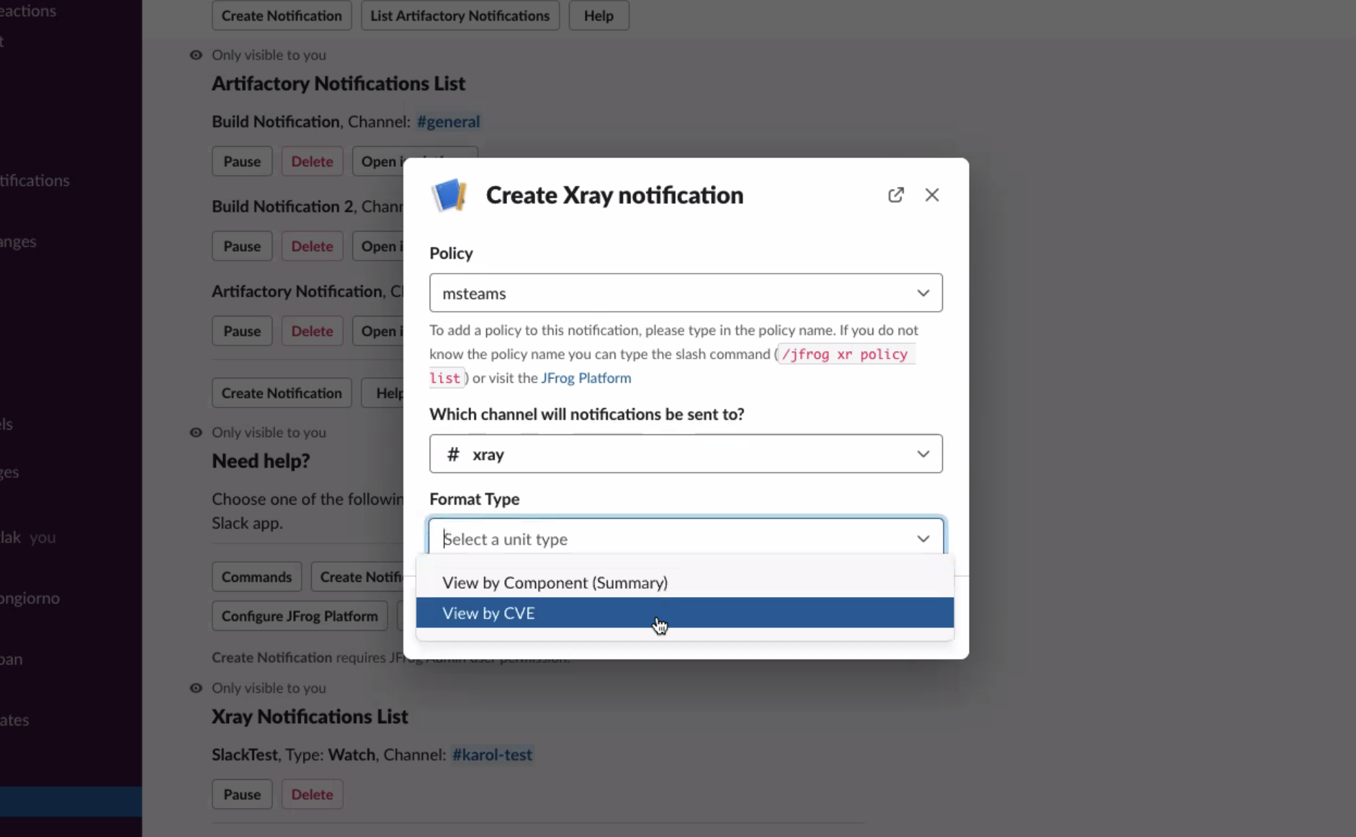
Task: Select View by CVE option
Action: click(488, 613)
